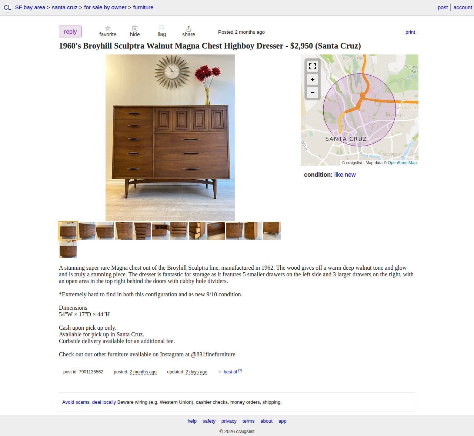This screenshot has width=474, height=436.
Task: Click the best of heart icon
Action: point(220,372)
